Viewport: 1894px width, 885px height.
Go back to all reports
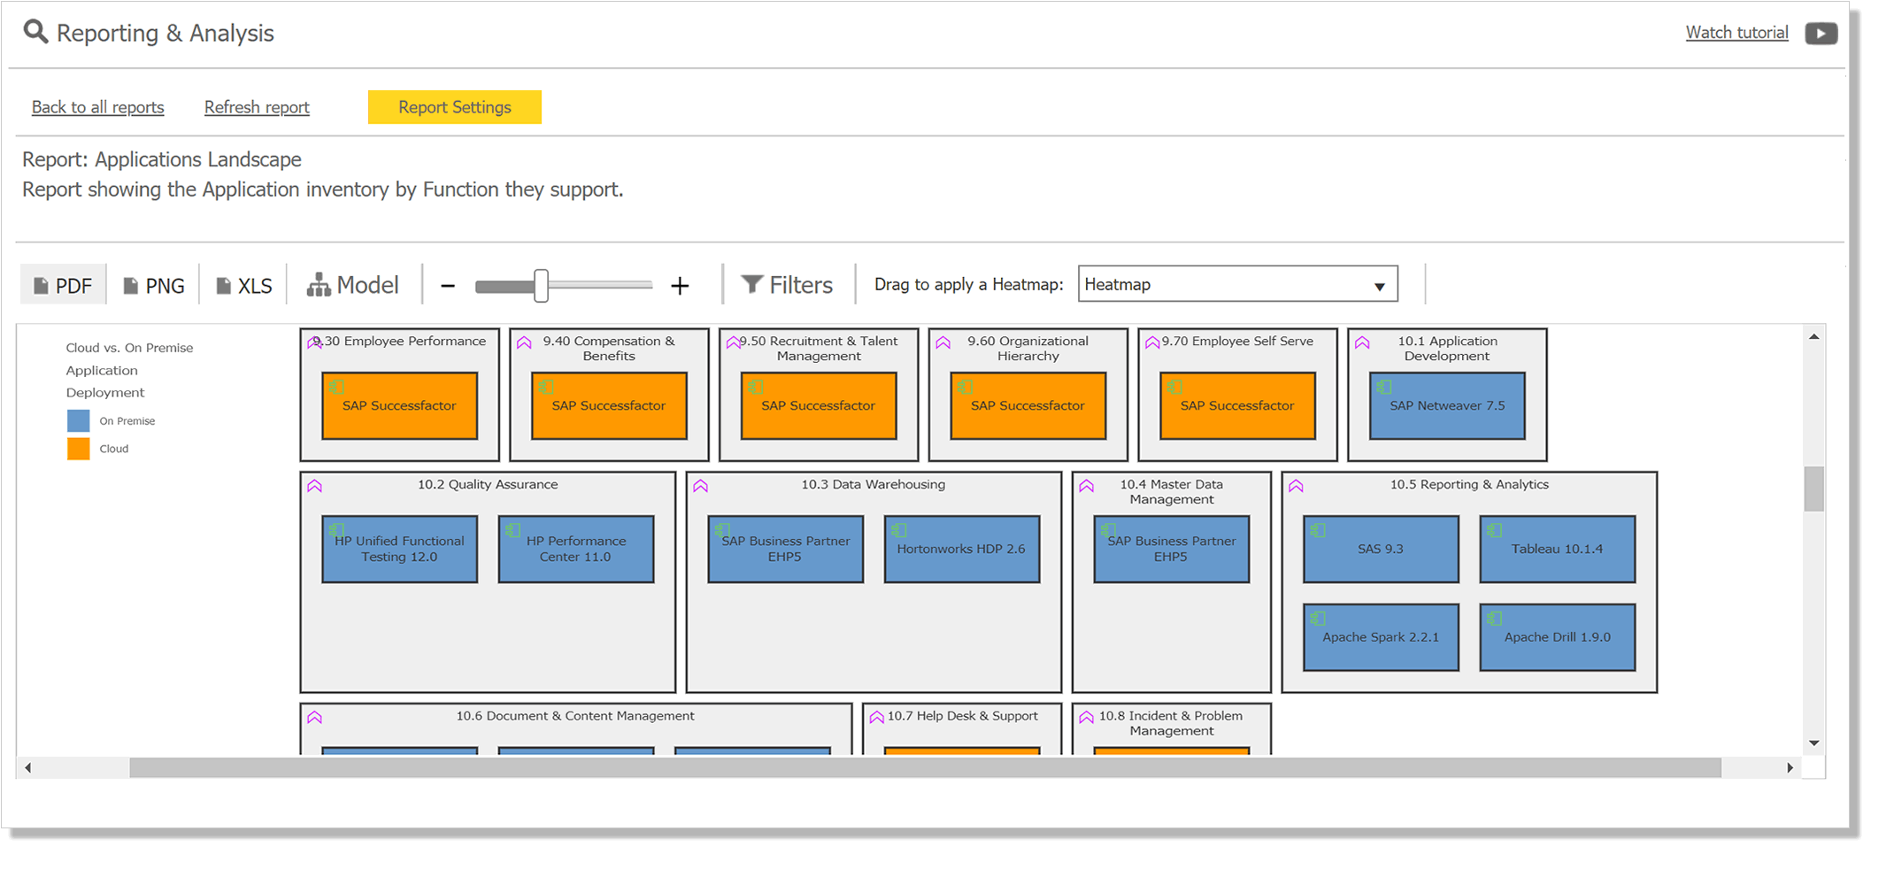98,107
